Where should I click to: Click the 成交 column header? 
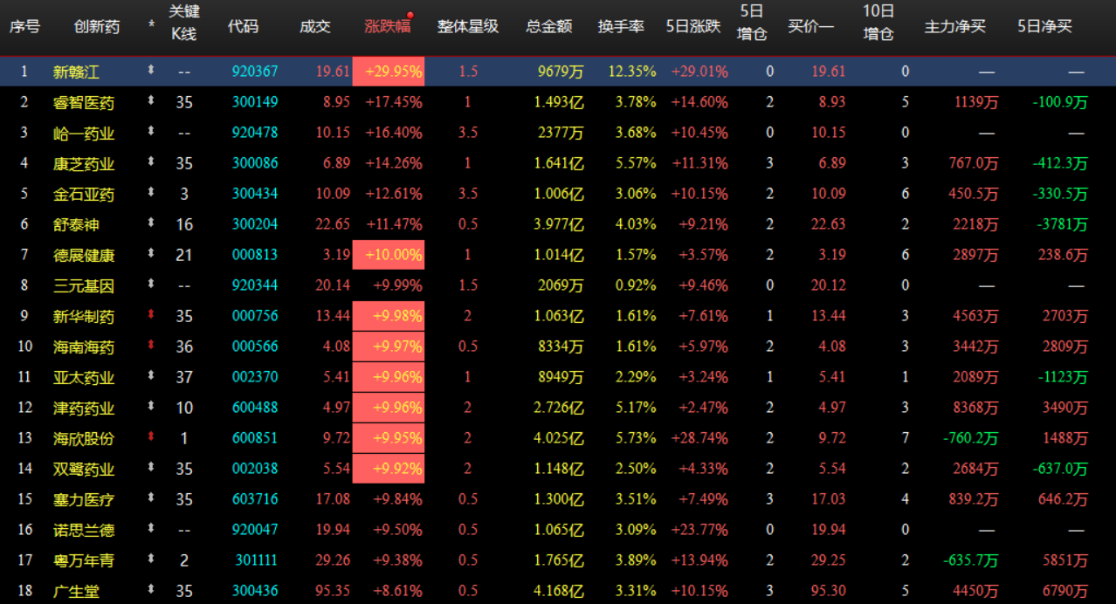315,26
